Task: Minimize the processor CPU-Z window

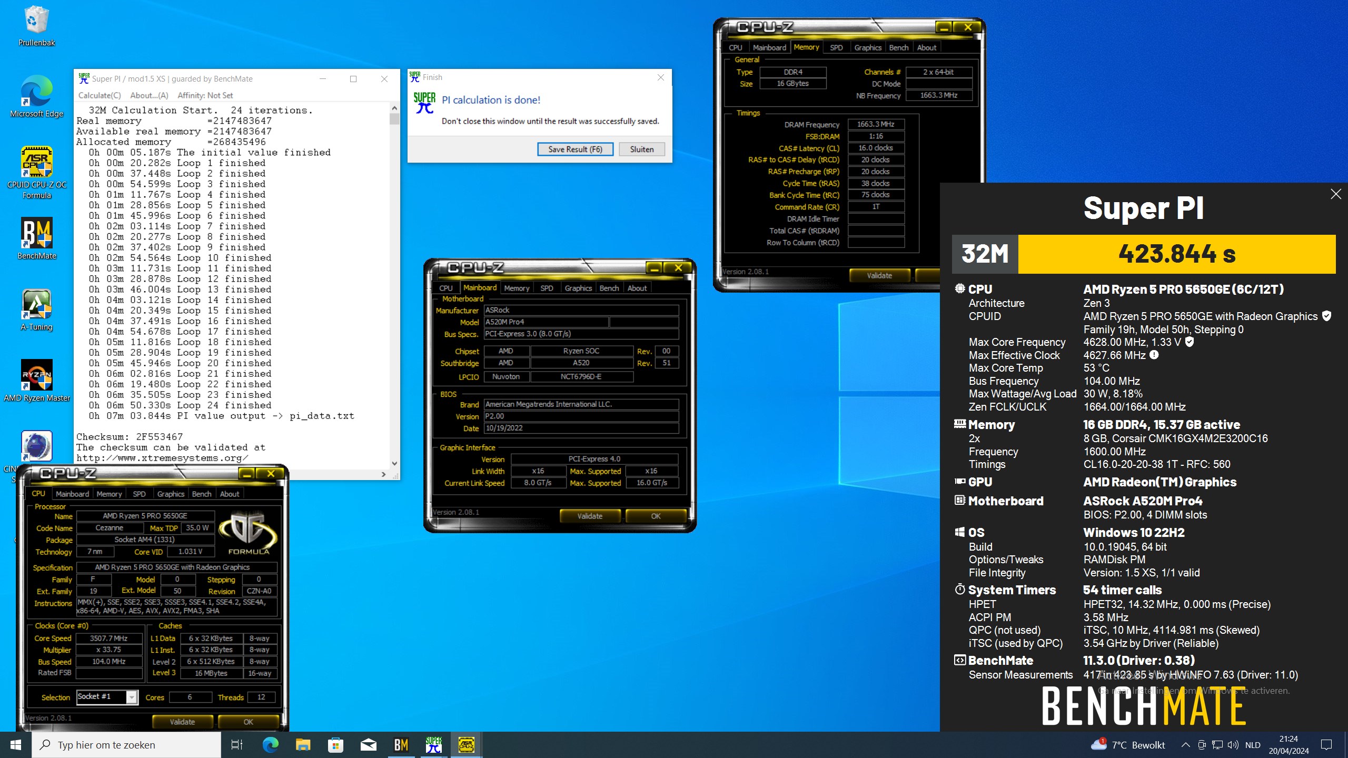Action: pos(246,474)
